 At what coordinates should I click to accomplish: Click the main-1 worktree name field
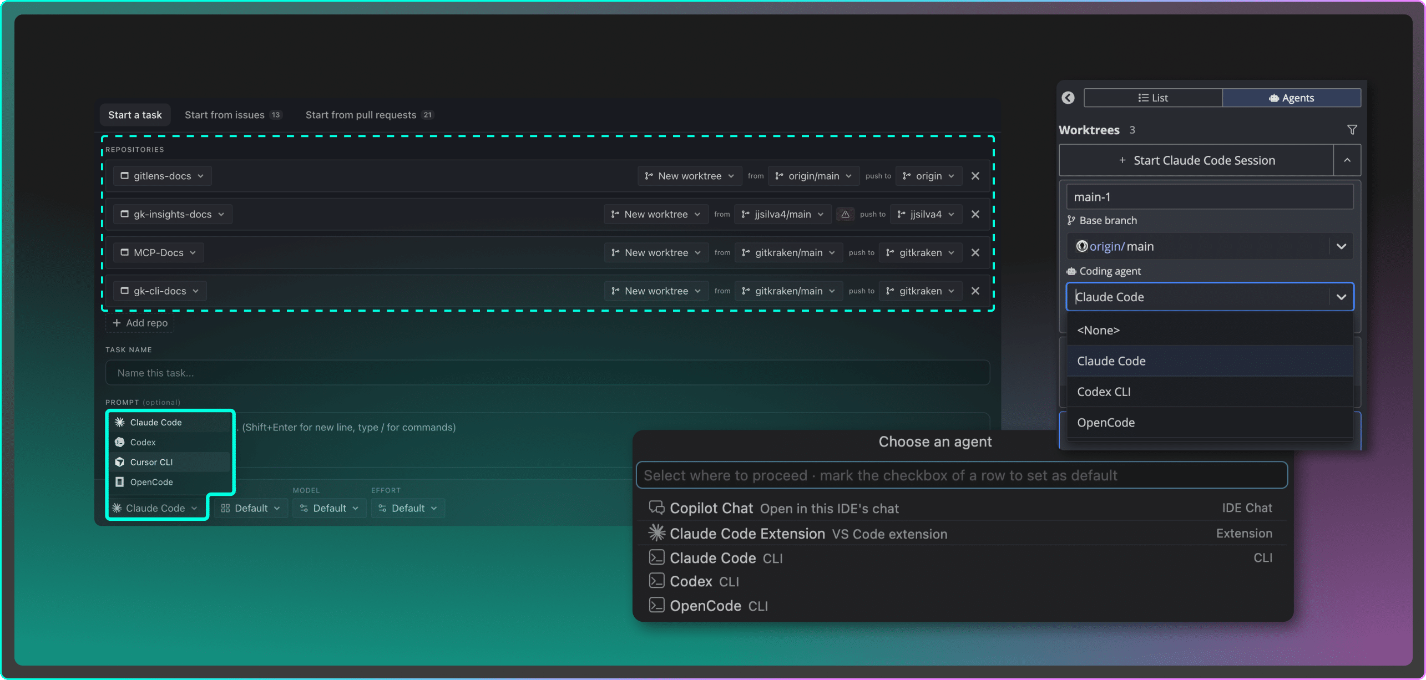coord(1210,197)
